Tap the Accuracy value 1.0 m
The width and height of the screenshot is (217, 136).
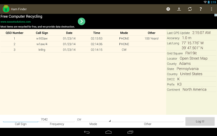[187, 38]
